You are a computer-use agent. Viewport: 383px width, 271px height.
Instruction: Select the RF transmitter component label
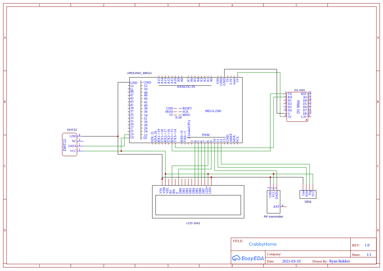click(274, 217)
